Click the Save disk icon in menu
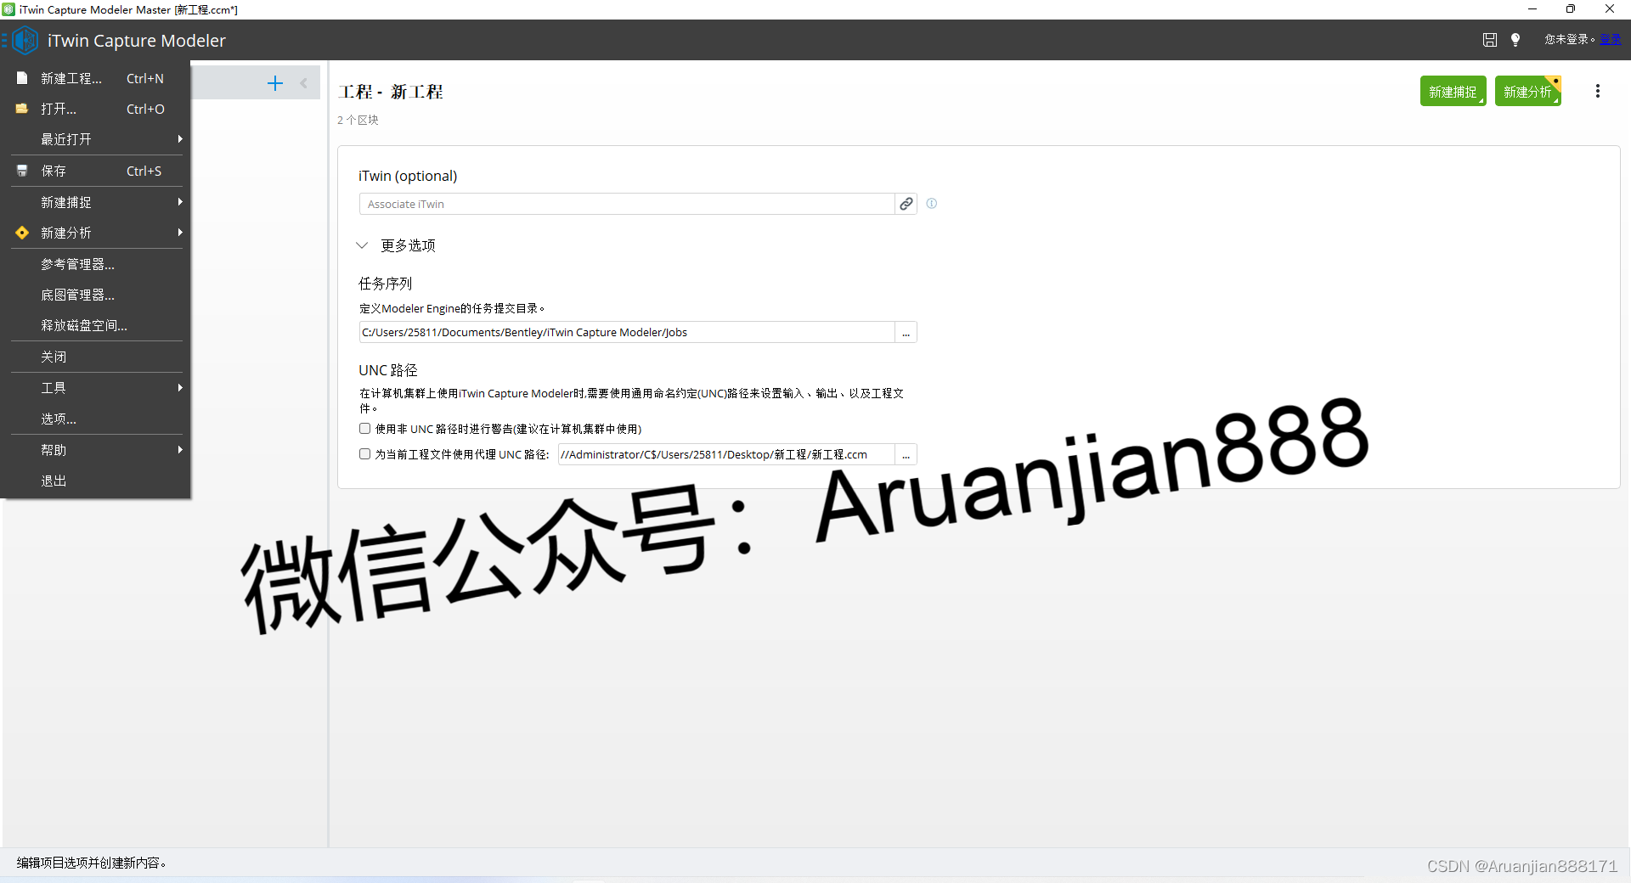 pos(22,171)
